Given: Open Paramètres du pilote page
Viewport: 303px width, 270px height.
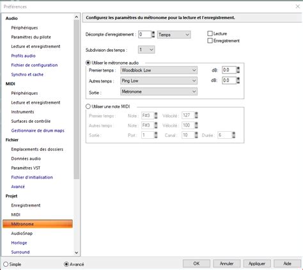Looking at the screenshot, I should (31, 37).
